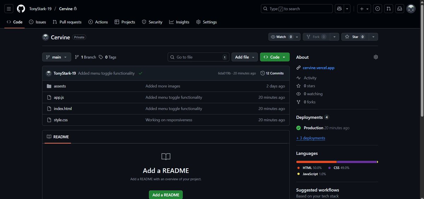Image resolution: width=424 pixels, height=199 pixels.
Task: View the 12 Commits history
Action: pos(272,73)
